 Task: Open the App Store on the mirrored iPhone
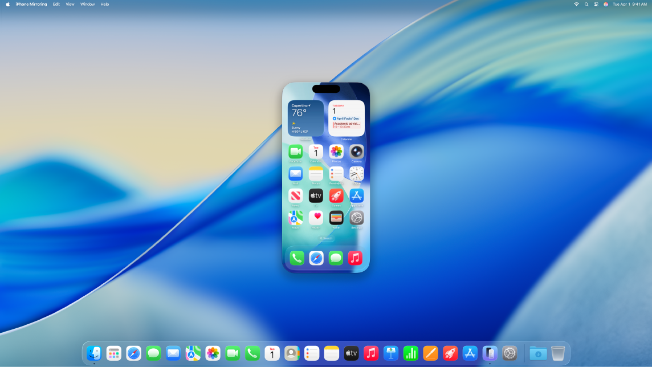(357, 195)
